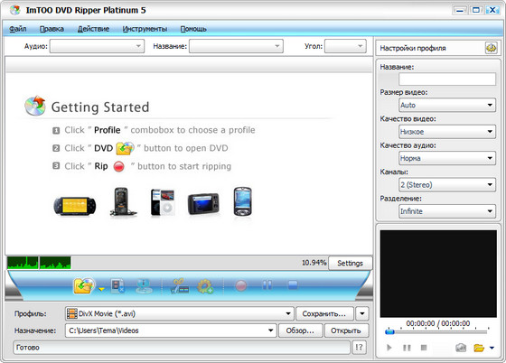Image resolution: width=506 pixels, height=363 pixels.
Task: Click the preview seek slider handle
Action: (x=389, y=331)
